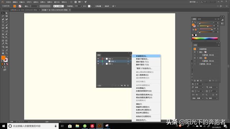
Task: Choose 锁定其它图层(L) from context menu
Action: pos(146,113)
